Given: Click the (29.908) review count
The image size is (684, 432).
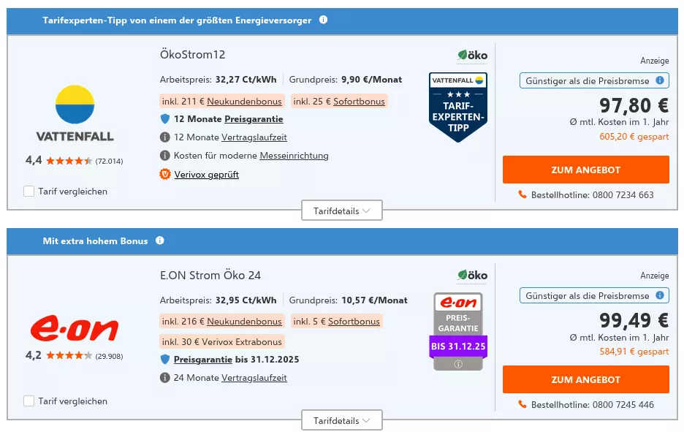Looking at the screenshot, I should coord(109,356).
